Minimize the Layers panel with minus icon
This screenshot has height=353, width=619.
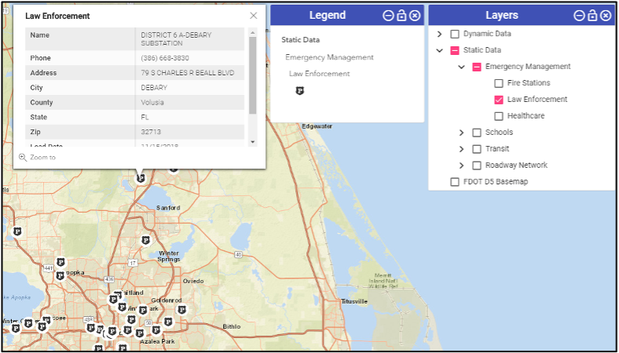point(579,16)
